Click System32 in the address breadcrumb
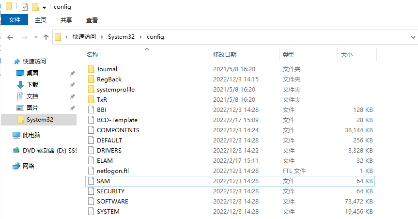This screenshot has height=219, width=418. click(121, 37)
